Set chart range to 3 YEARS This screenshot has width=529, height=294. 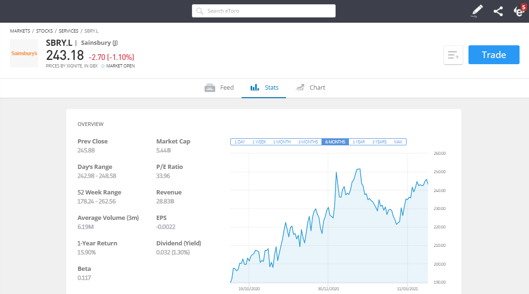pos(379,142)
